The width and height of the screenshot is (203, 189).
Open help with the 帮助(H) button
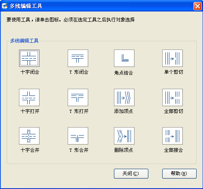pyautogui.click(x=179, y=174)
